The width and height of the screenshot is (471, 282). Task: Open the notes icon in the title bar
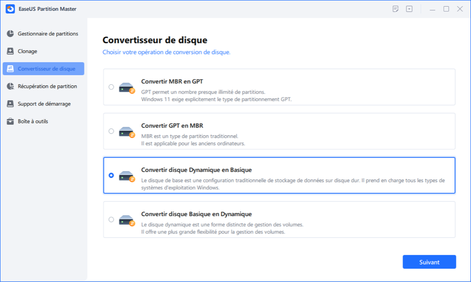coord(395,9)
